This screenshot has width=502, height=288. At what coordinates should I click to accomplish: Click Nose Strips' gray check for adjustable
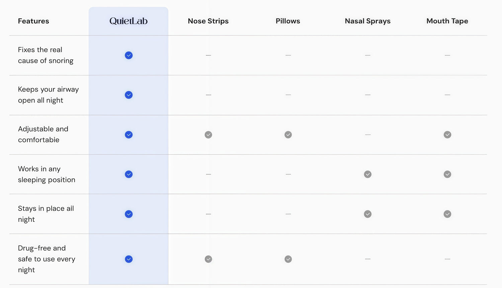[x=208, y=135]
